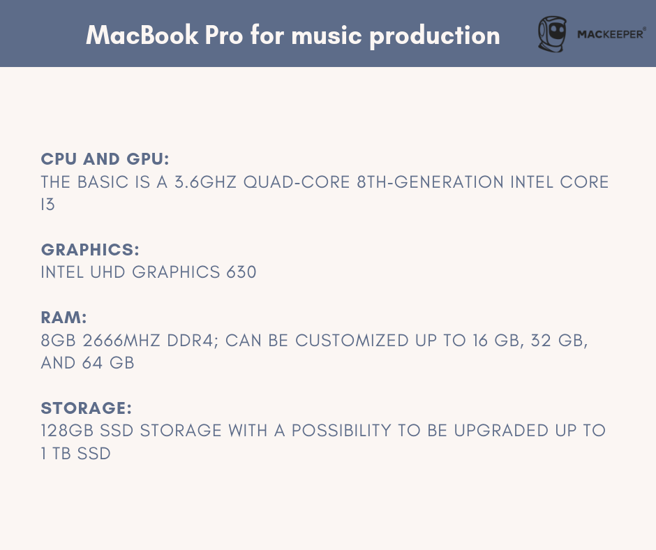656x550 pixels.
Task: Click the '1 TB SSD' text line
Action: [76, 454]
